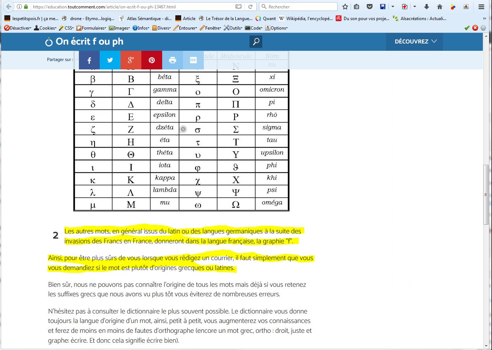Open the Cookies dropdown in the toolbar

point(45,28)
